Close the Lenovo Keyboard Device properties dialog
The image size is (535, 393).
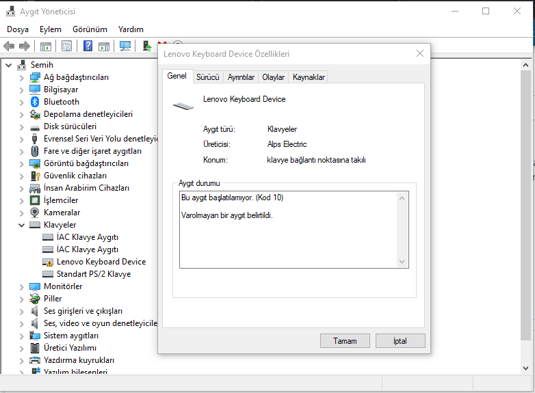420,53
